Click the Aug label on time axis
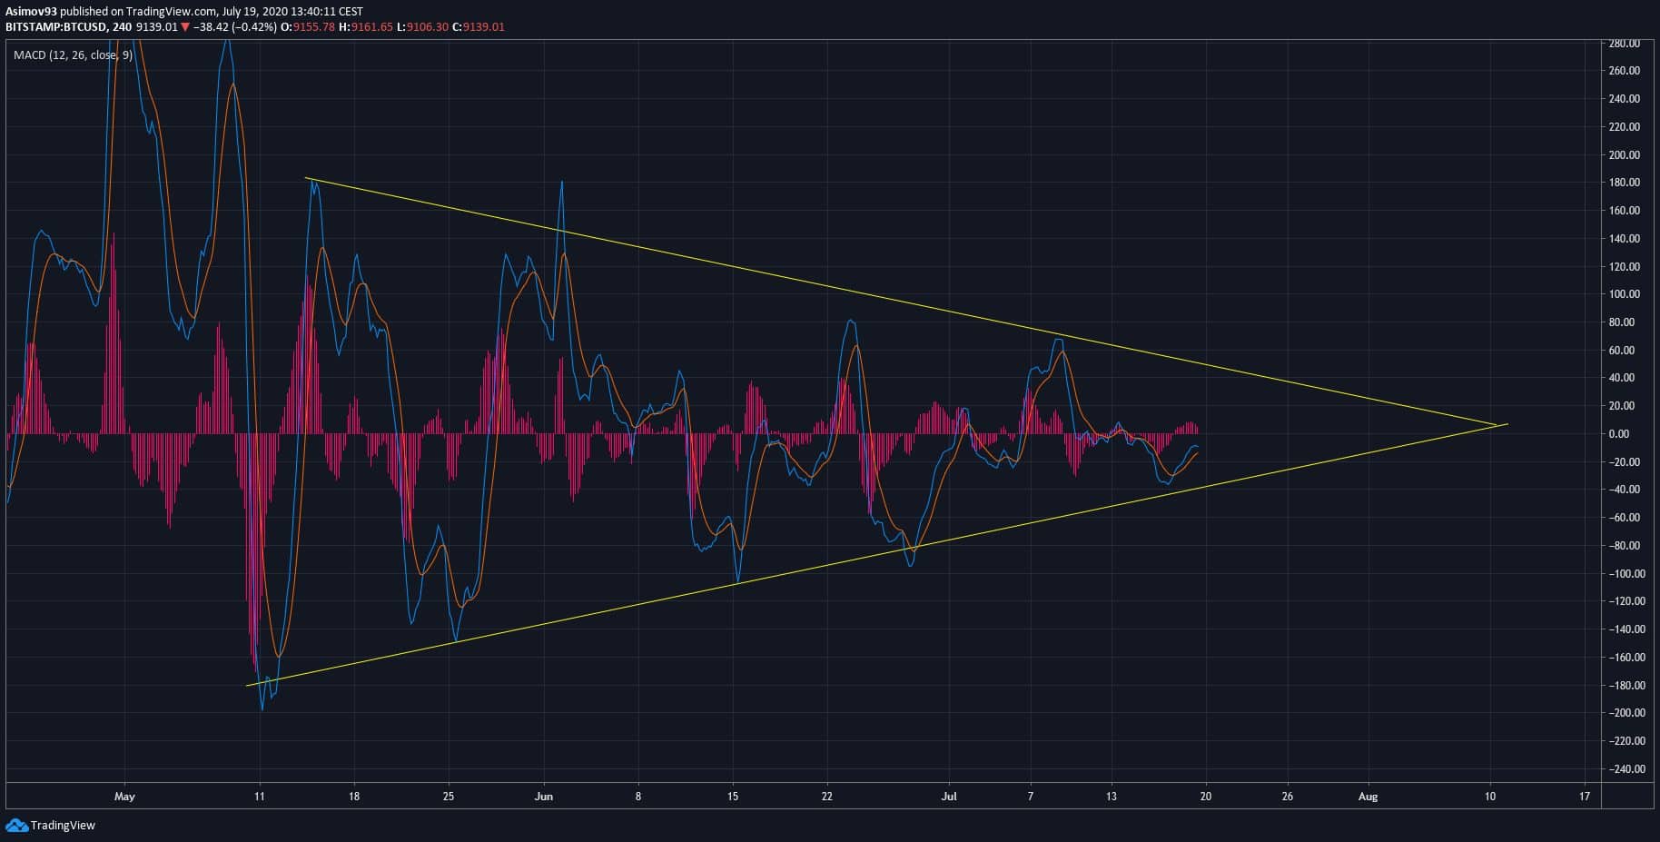The height and width of the screenshot is (842, 1660). tap(1367, 797)
